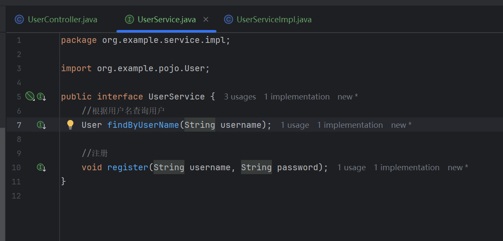Click the green no-entry gutter icon on line 5
503x241 pixels.
30,96
